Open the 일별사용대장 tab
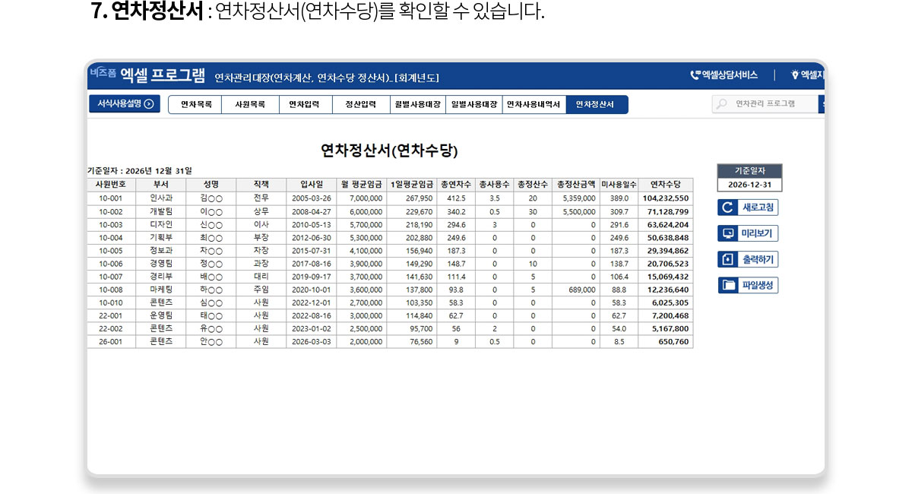Image resolution: width=912 pixels, height=494 pixels. coord(473,105)
